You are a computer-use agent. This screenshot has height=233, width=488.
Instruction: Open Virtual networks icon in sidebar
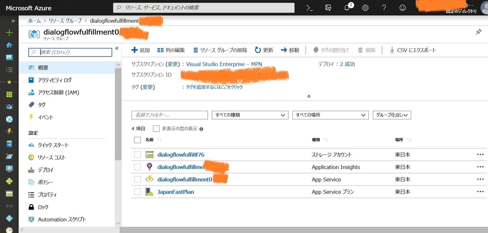click(10, 206)
